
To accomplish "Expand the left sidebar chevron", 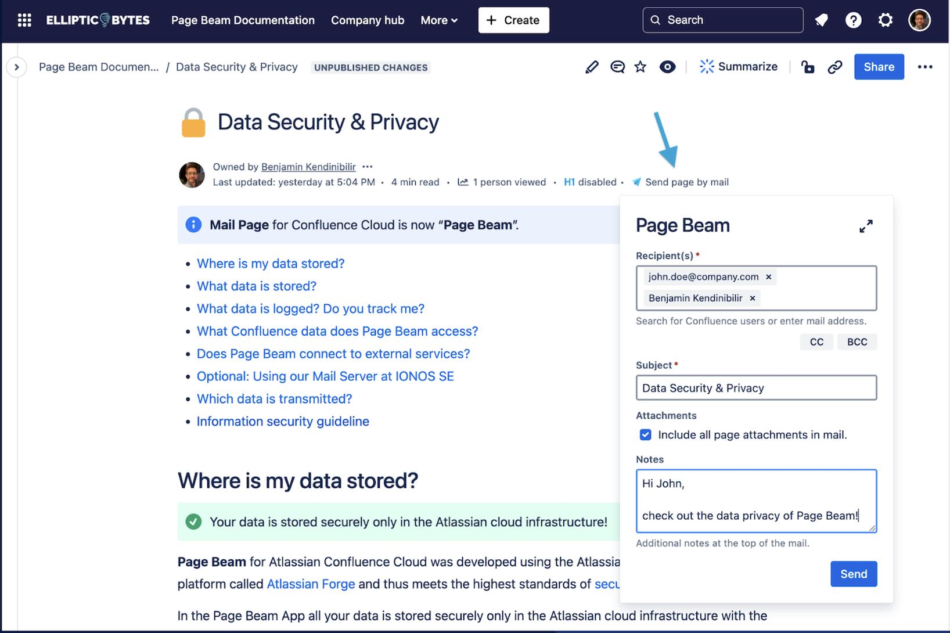I will pyautogui.click(x=16, y=67).
